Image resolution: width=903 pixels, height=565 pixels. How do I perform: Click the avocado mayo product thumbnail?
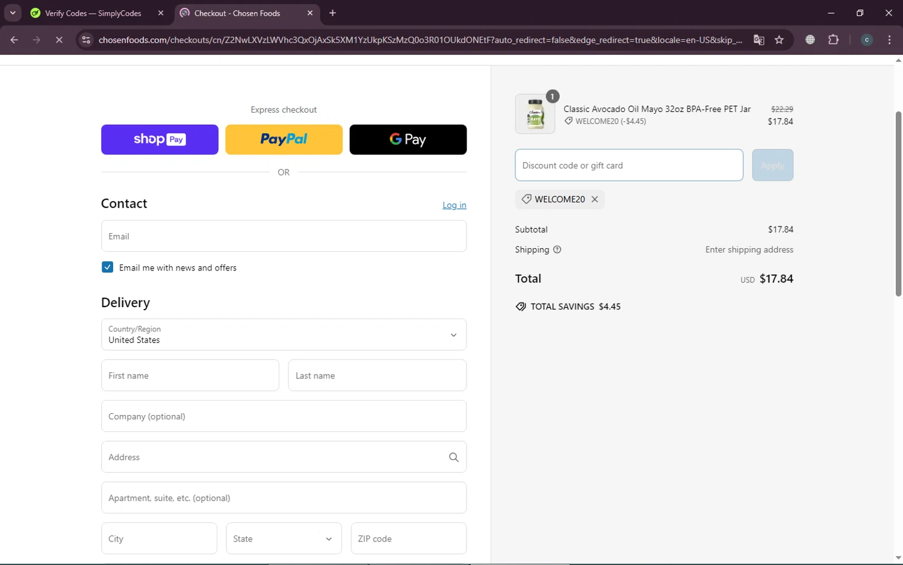[x=535, y=114]
